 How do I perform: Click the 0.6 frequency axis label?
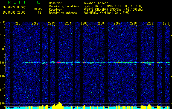[x=2, y=104]
